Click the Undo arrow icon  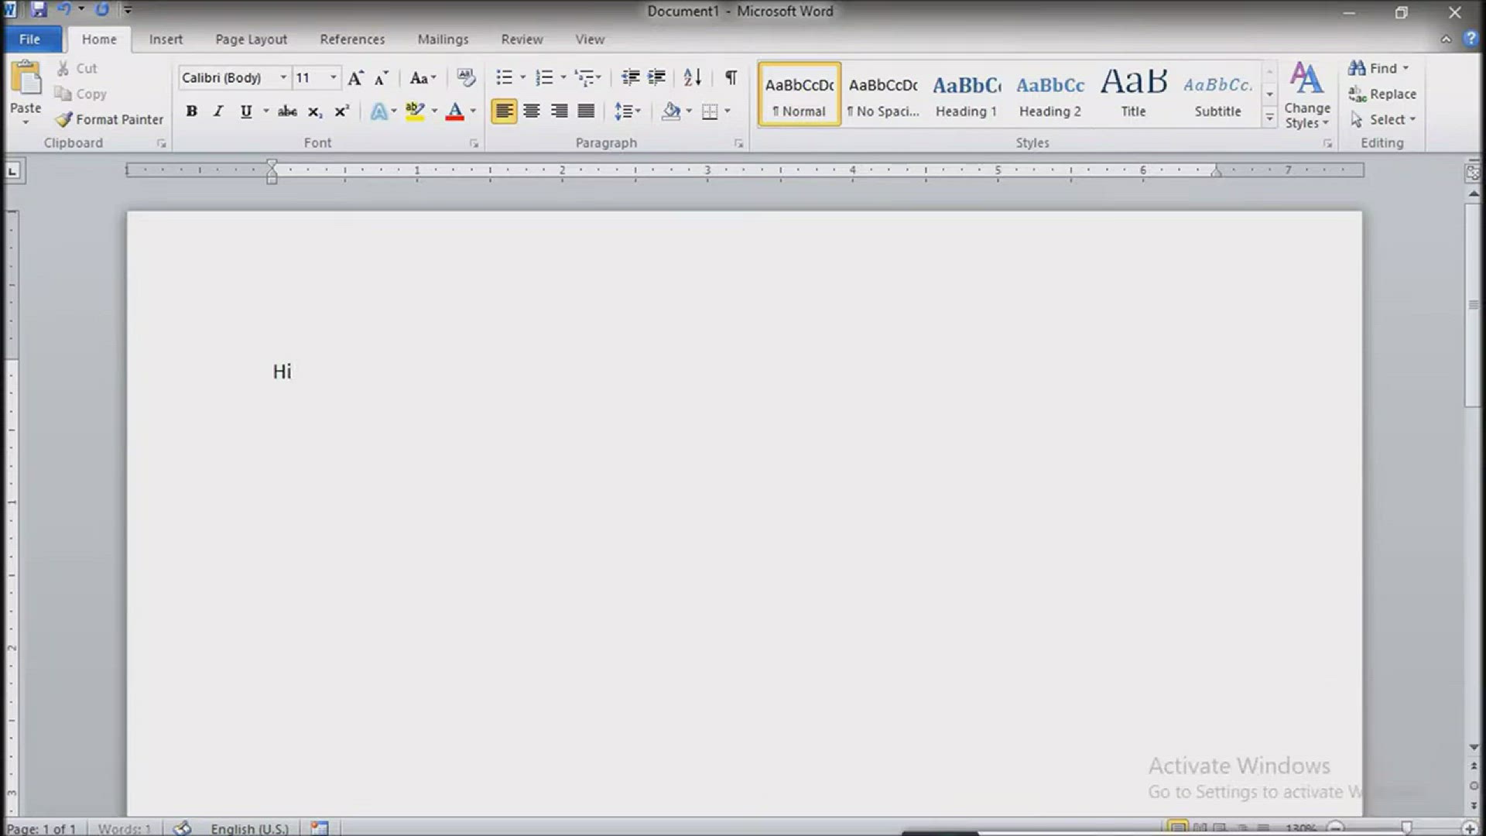pos(64,10)
